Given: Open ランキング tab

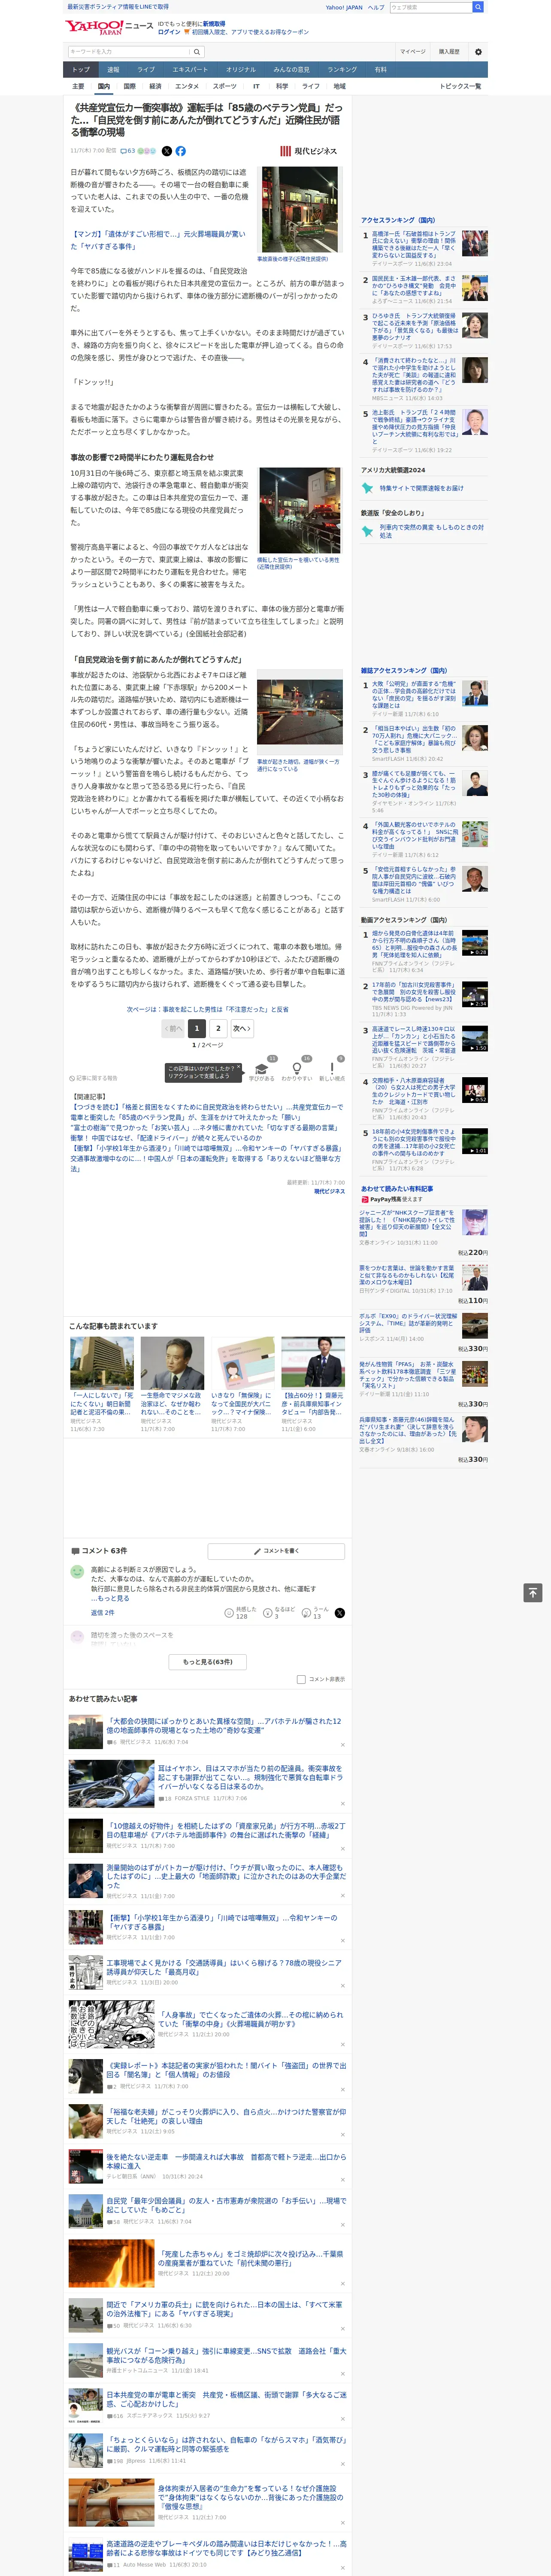Looking at the screenshot, I should 342,69.
